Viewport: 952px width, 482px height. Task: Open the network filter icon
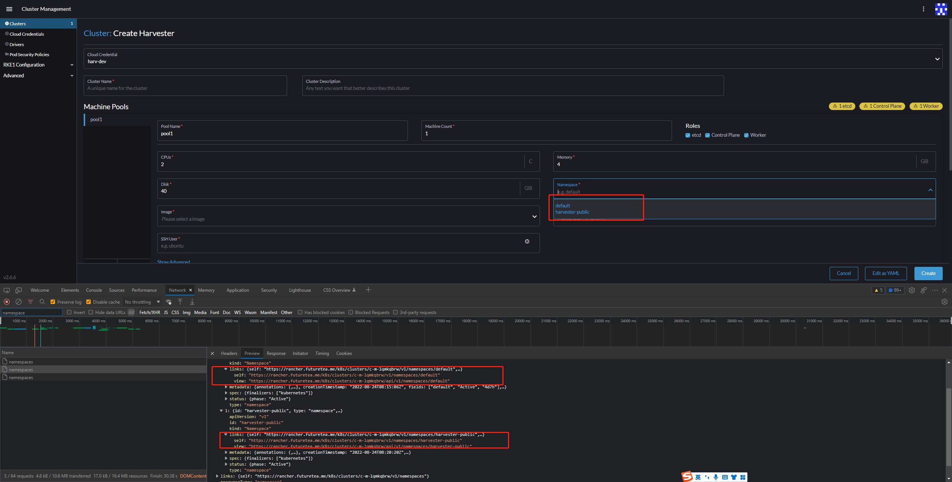pos(30,302)
